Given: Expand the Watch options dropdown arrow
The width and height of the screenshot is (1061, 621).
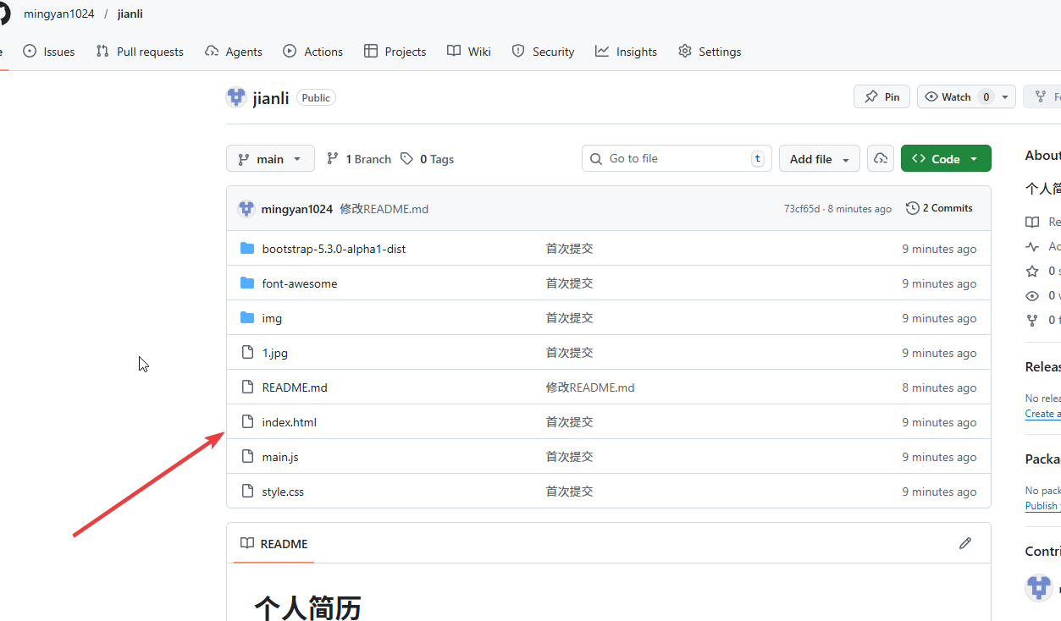Looking at the screenshot, I should (1005, 97).
